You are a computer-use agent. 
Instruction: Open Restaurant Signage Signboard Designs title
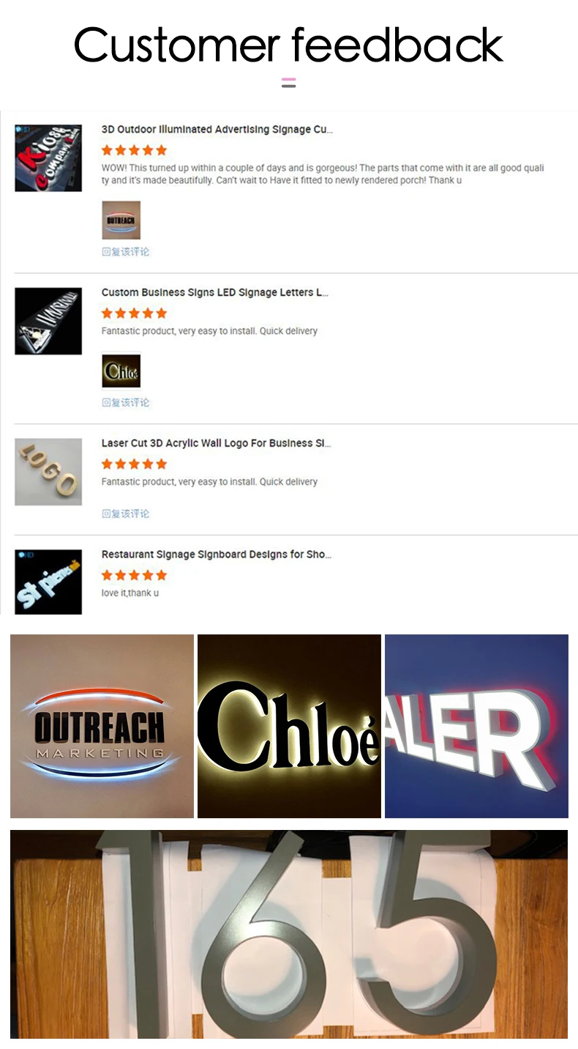[217, 555]
